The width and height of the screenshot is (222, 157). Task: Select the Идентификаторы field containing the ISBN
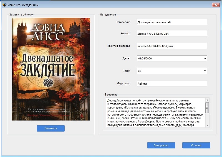172,46
